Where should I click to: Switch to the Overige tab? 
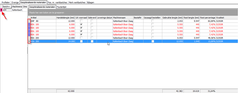pyautogui.click(x=15, y=3)
